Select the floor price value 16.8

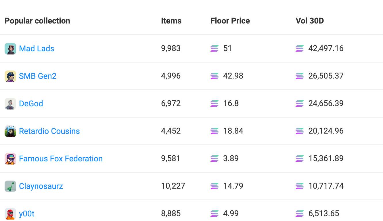point(231,103)
